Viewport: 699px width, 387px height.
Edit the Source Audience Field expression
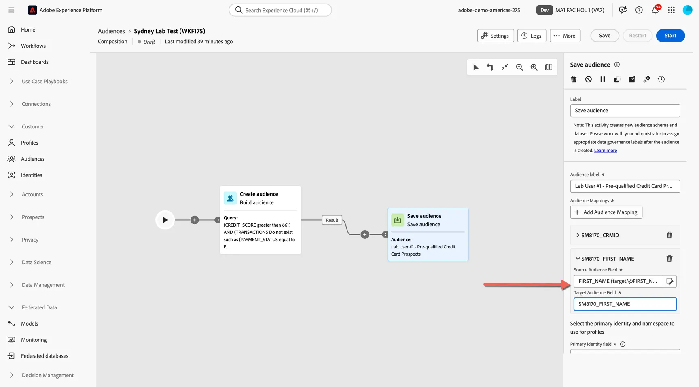pyautogui.click(x=670, y=281)
